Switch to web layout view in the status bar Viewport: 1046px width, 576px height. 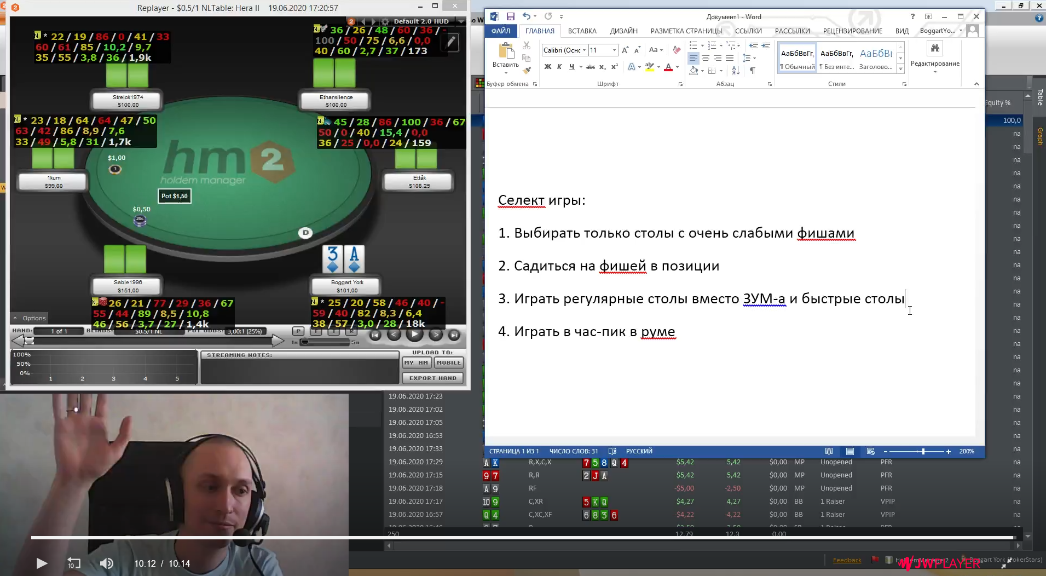(870, 451)
